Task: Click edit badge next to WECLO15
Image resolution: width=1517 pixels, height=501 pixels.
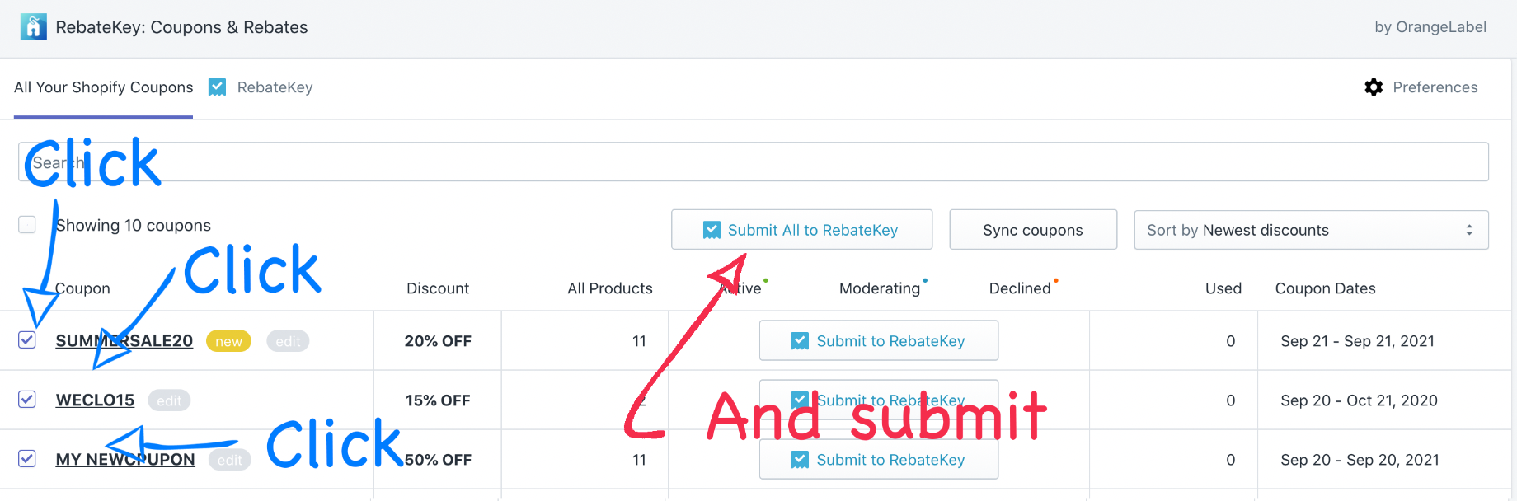Action: [x=169, y=400]
